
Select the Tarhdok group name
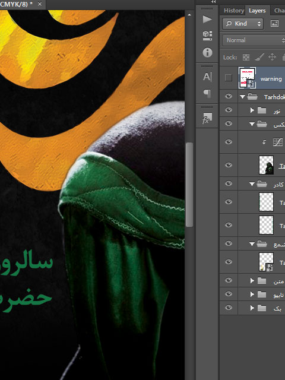[274, 97]
